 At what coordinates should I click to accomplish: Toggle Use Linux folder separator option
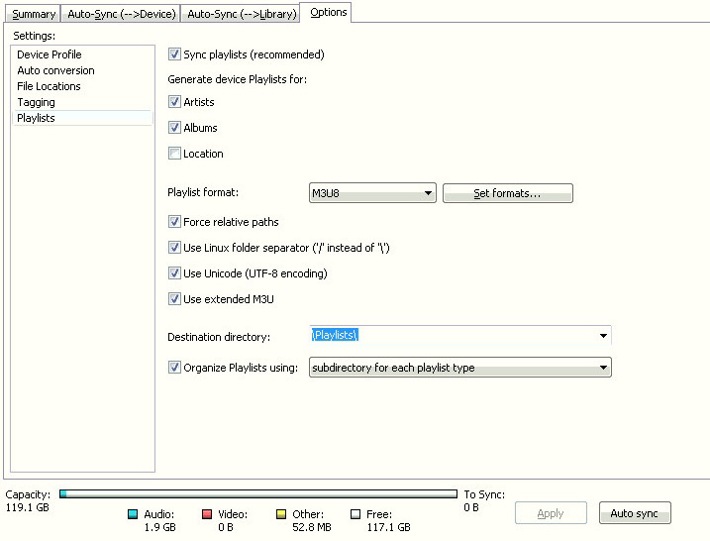coord(175,248)
